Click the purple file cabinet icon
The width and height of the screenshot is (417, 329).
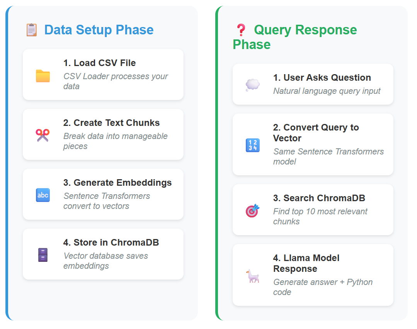point(43,255)
